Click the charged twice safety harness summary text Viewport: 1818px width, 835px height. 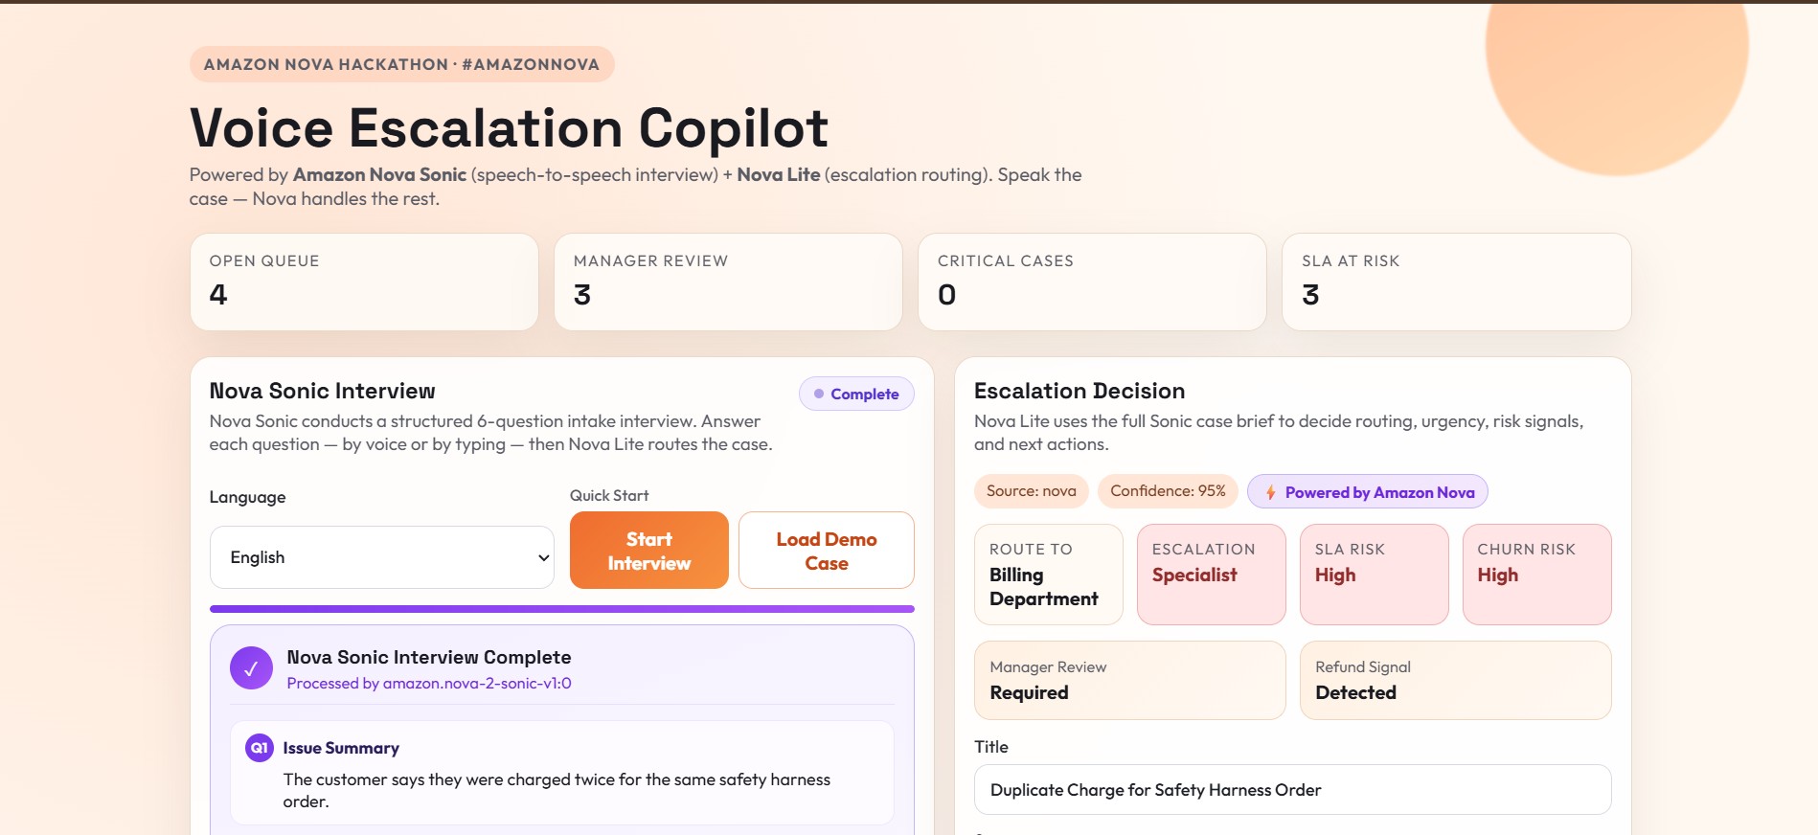click(x=557, y=791)
